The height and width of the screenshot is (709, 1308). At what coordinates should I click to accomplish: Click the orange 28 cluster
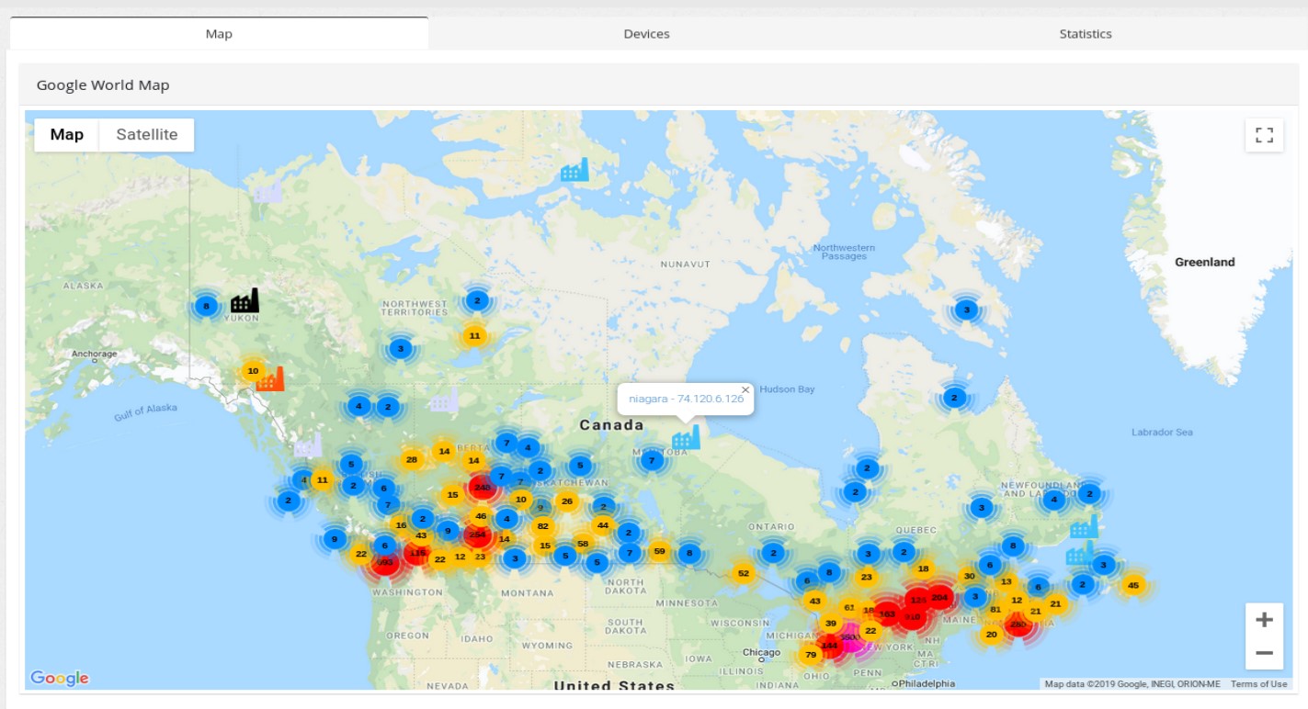click(412, 459)
